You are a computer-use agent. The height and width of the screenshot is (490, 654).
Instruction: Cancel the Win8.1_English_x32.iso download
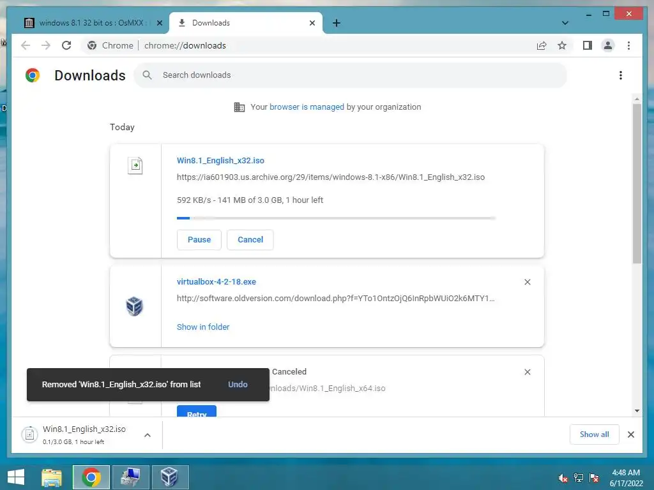click(x=250, y=240)
